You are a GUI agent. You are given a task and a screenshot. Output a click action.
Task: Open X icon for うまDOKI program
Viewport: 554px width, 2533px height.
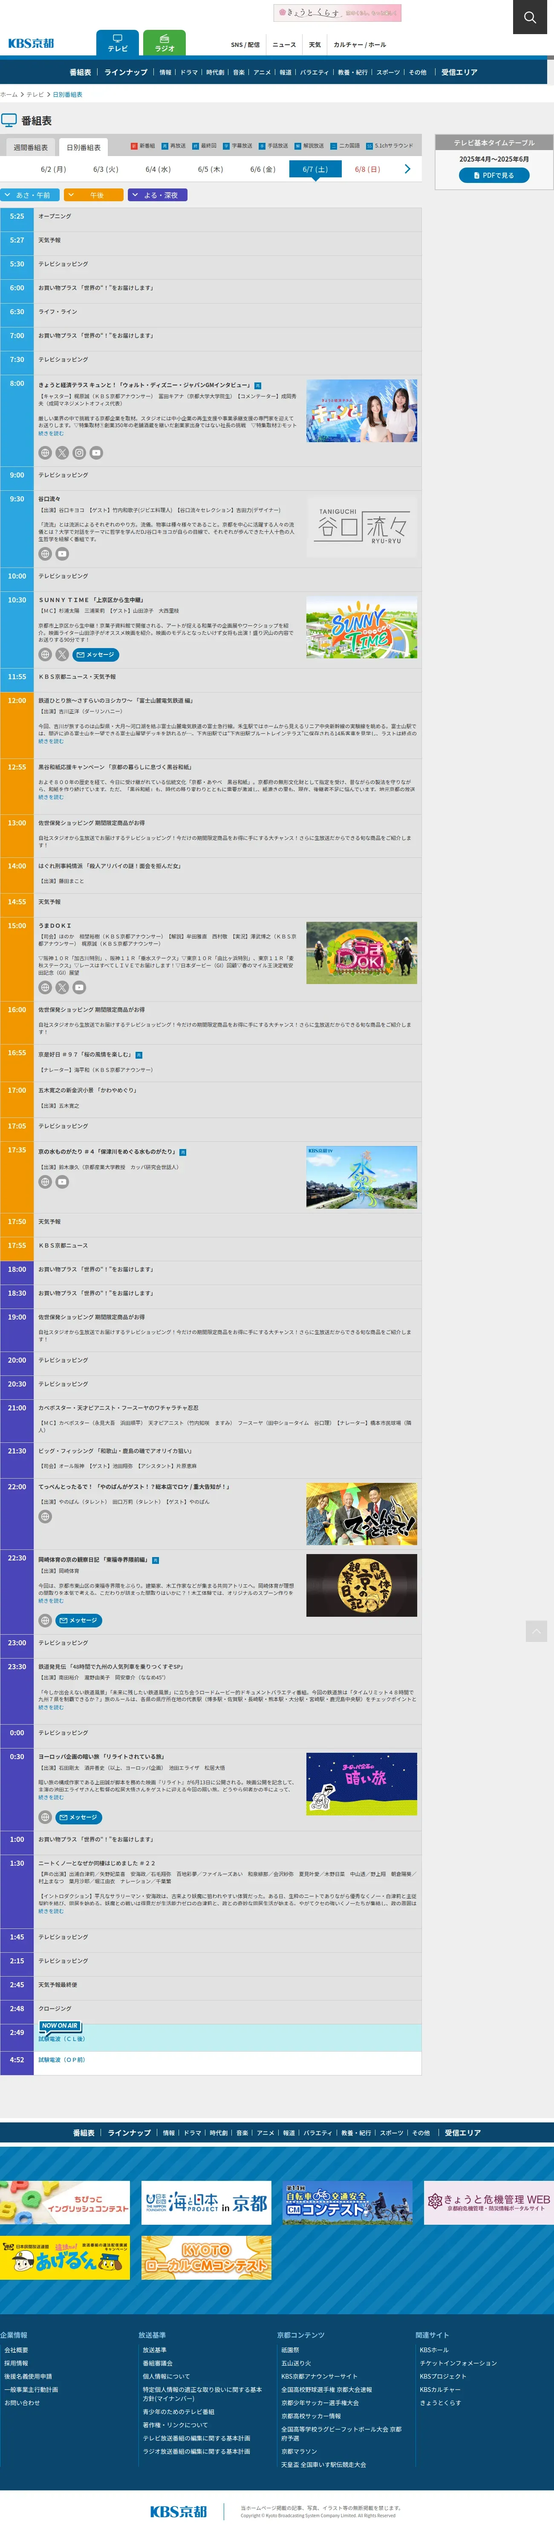62,987
